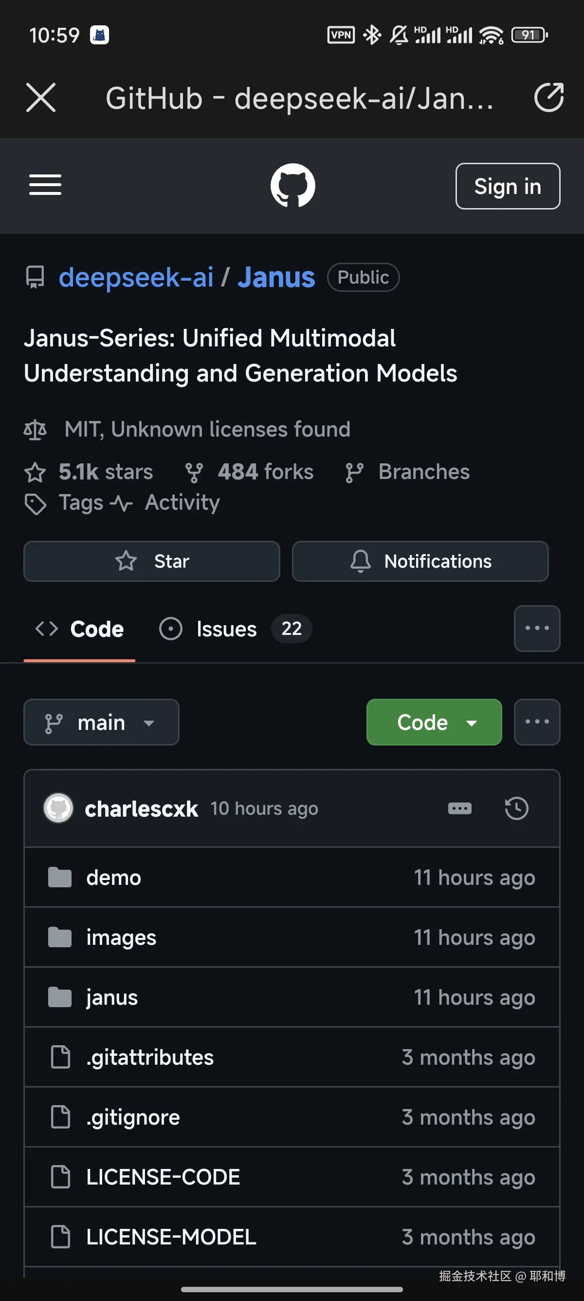
Task: Expand the green Code dropdown
Action: tap(434, 722)
